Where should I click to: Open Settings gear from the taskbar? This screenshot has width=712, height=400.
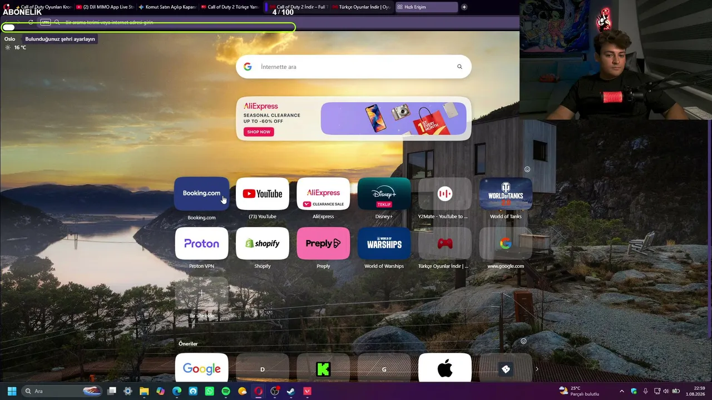point(127,391)
